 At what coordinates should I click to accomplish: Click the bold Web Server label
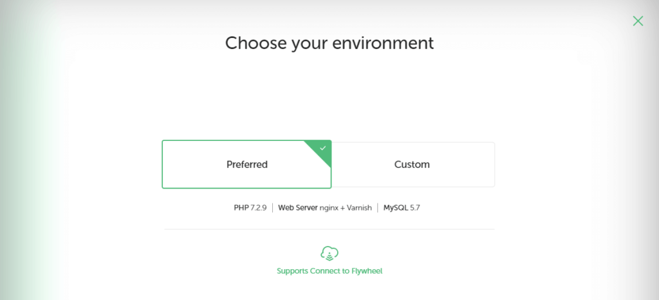pos(298,208)
